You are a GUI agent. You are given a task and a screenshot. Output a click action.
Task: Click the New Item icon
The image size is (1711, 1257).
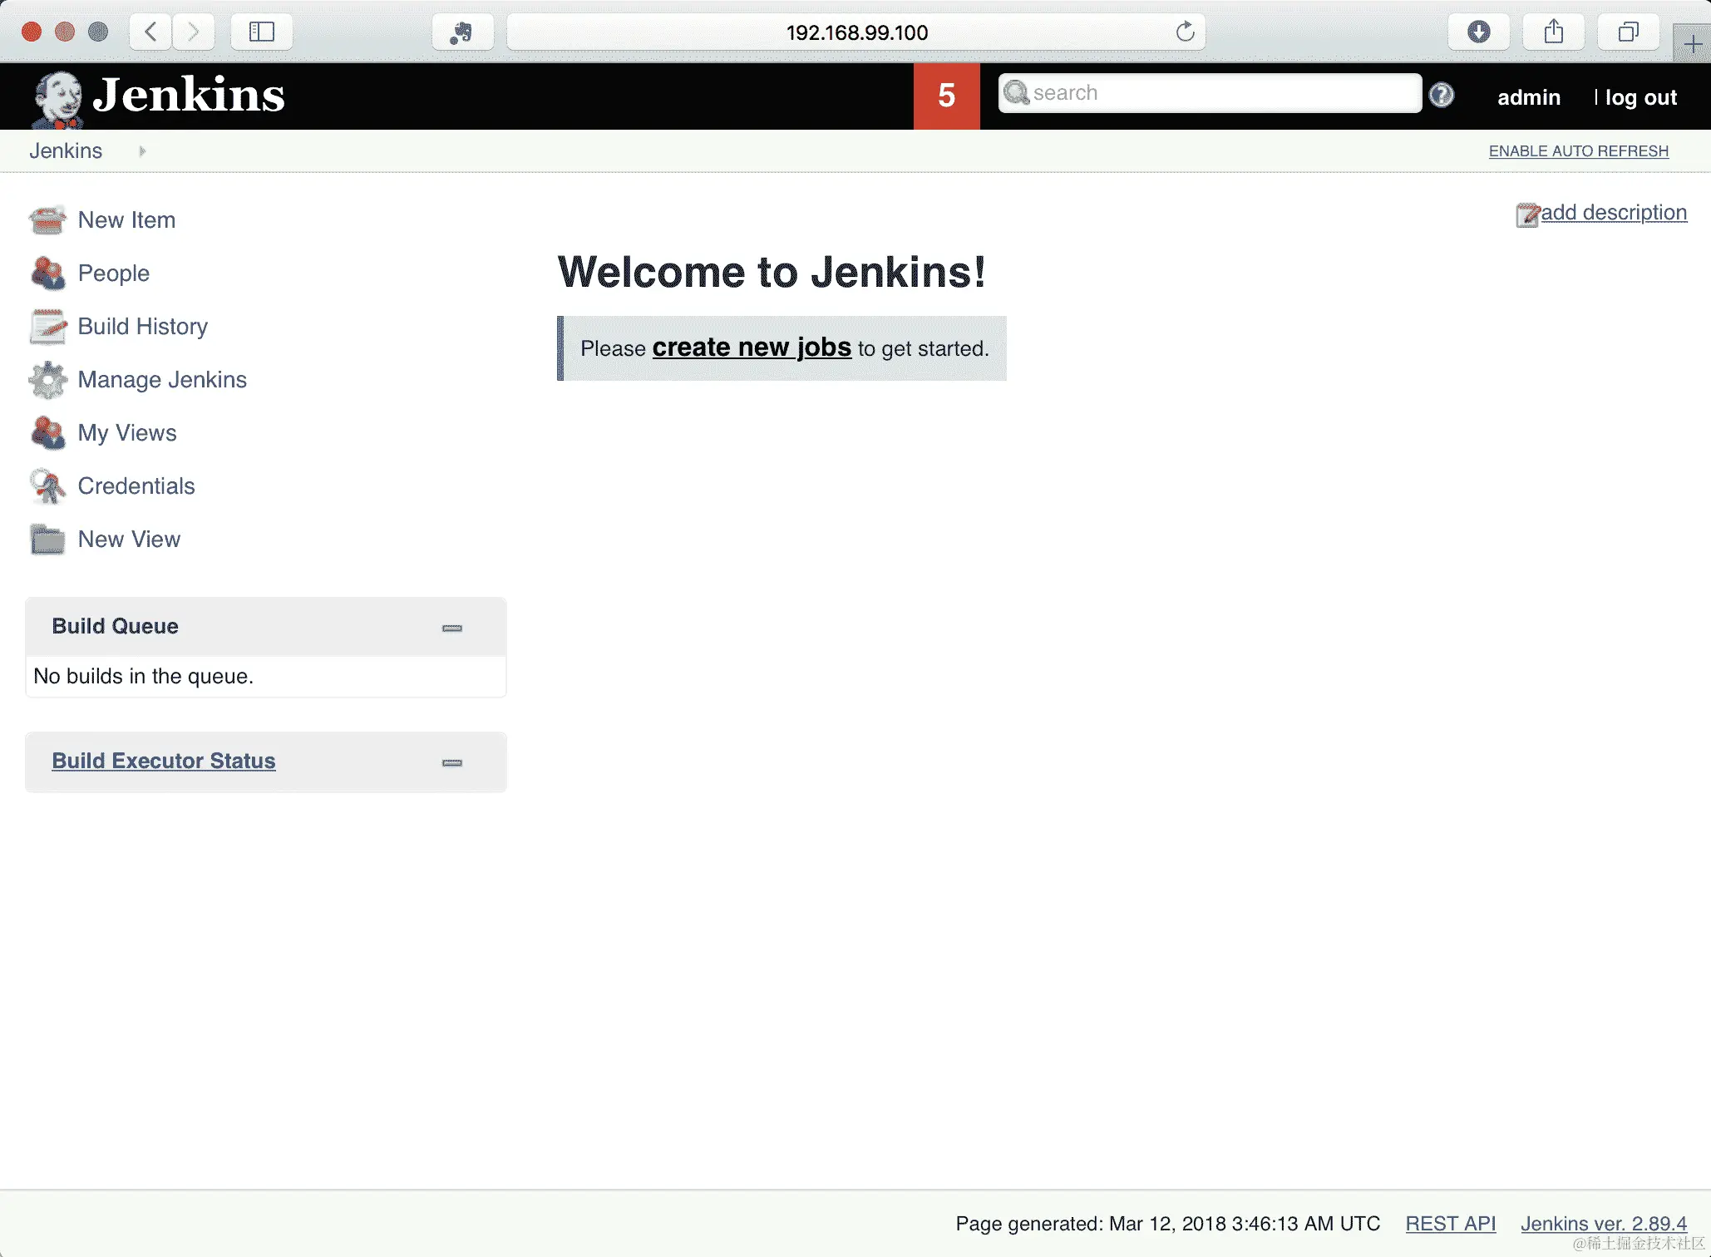point(47,220)
